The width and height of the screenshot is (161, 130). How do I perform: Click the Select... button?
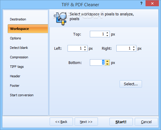(131, 84)
